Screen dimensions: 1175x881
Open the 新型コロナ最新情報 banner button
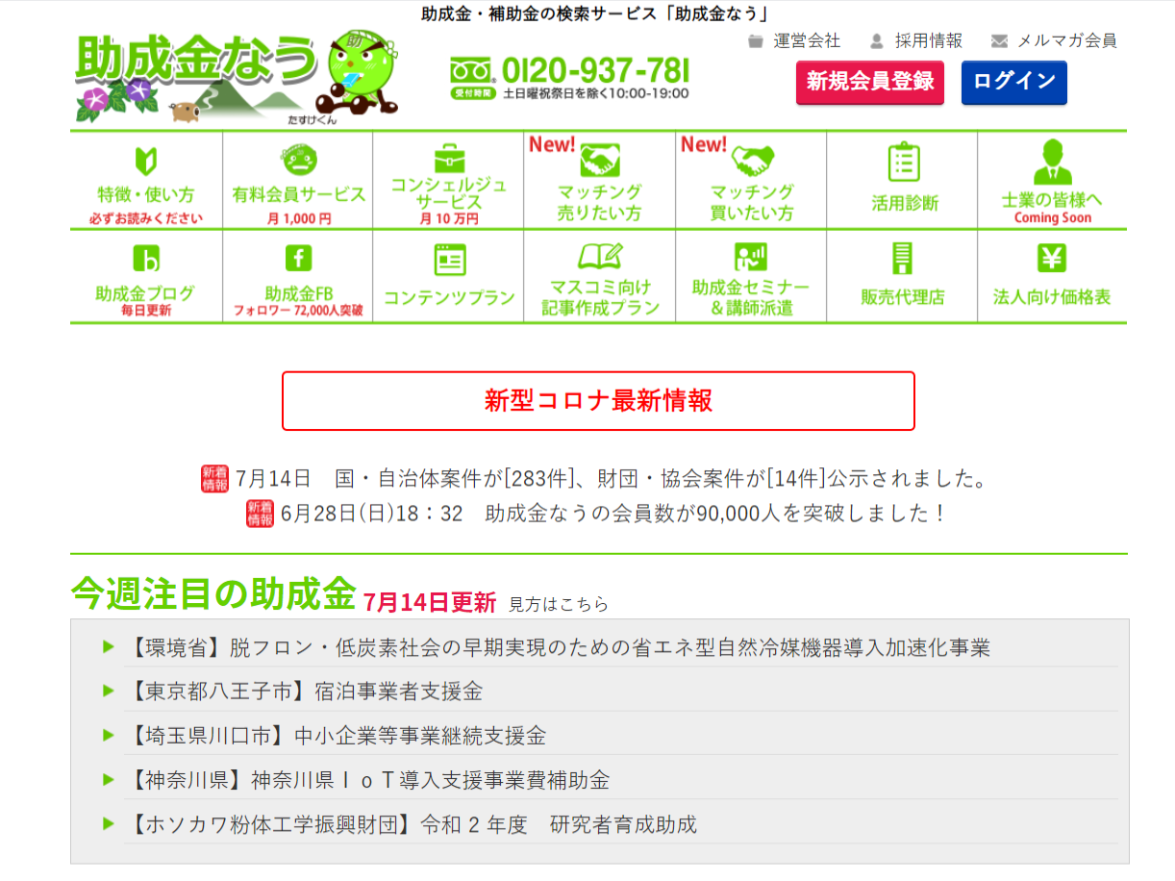tap(598, 401)
